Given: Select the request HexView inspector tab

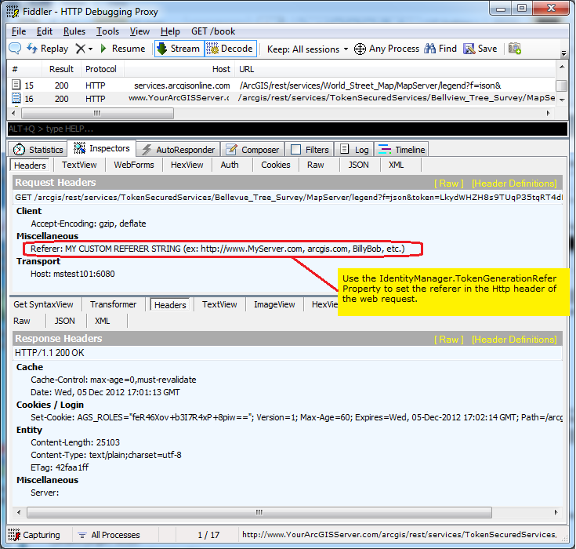Looking at the screenshot, I should pyautogui.click(x=187, y=165).
